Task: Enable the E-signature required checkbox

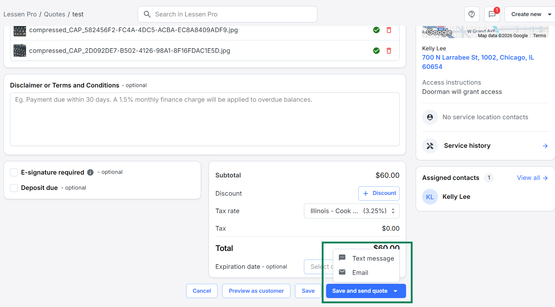Action: [14, 172]
